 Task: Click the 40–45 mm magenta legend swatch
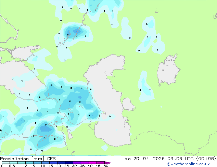coord(93,163)
